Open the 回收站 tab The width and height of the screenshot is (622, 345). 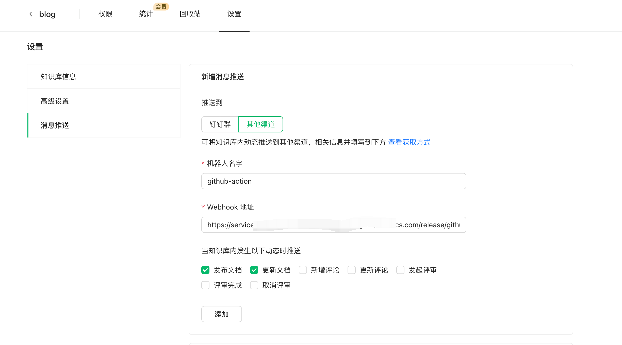(190, 14)
